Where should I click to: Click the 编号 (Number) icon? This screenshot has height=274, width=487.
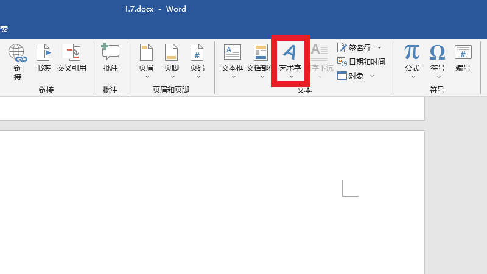point(463,54)
